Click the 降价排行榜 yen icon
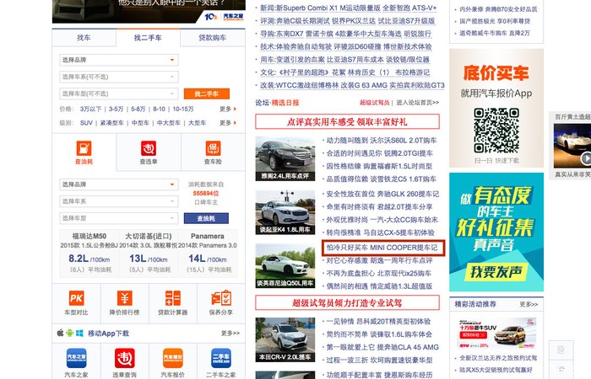 124,299
